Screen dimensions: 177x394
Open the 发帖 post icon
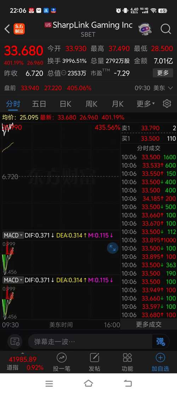(95, 362)
